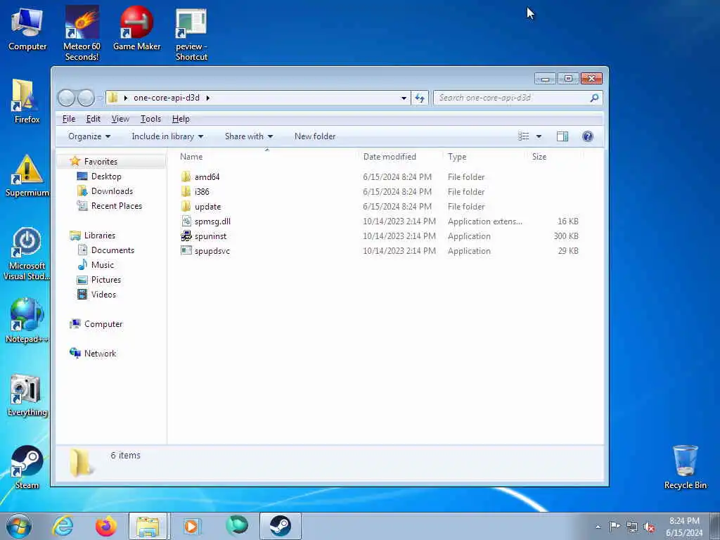
Task: Select Libraries in navigation pane
Action: click(x=100, y=235)
